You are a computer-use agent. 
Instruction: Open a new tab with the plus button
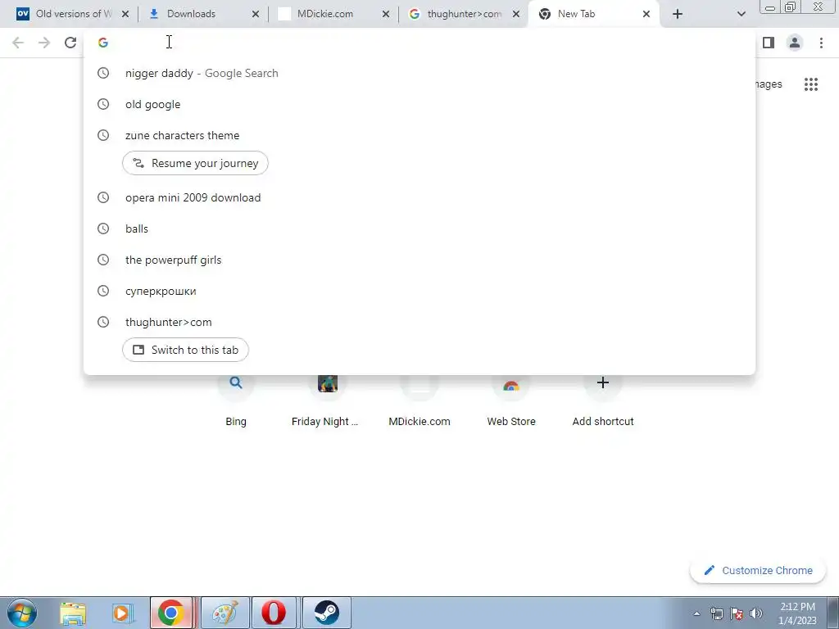(x=678, y=14)
